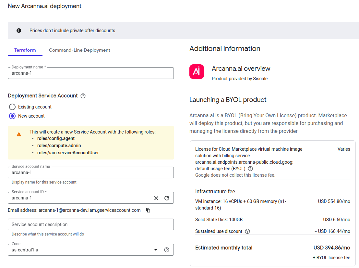Click the Solid State Disk: 100GB line

pos(219,220)
